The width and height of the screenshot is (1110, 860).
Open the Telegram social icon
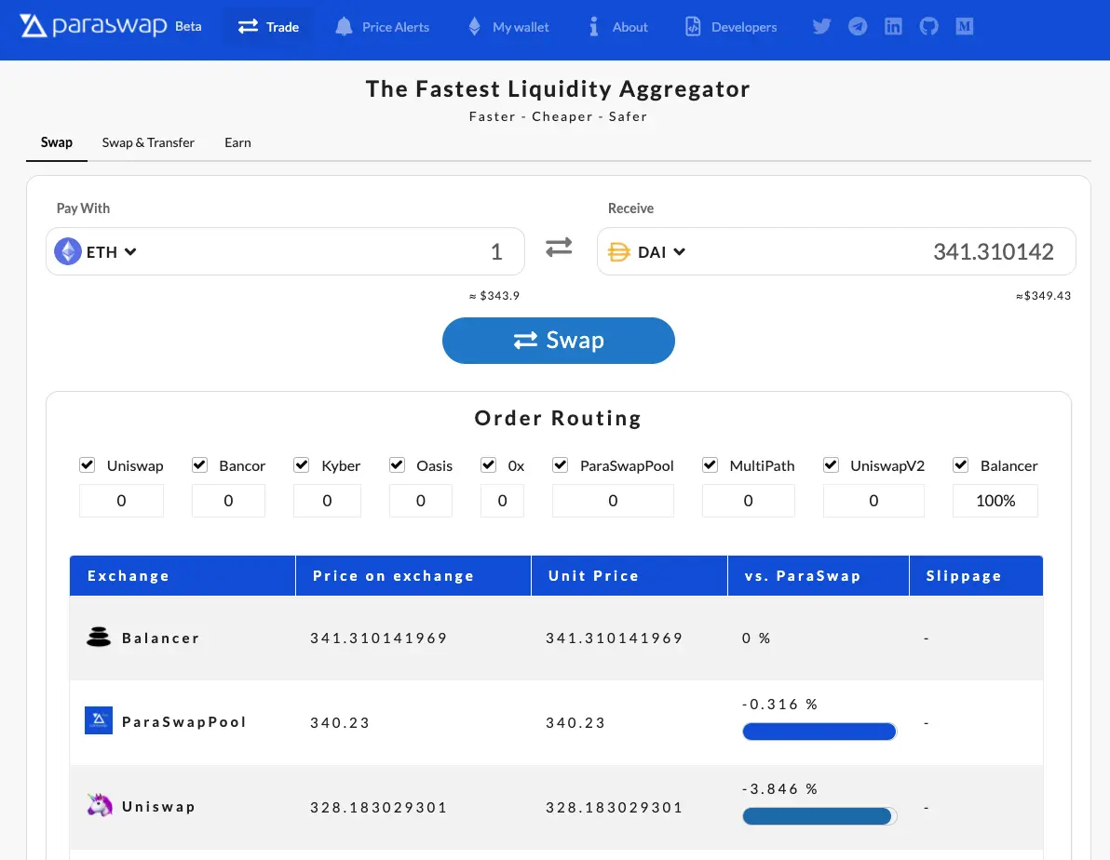click(x=858, y=27)
